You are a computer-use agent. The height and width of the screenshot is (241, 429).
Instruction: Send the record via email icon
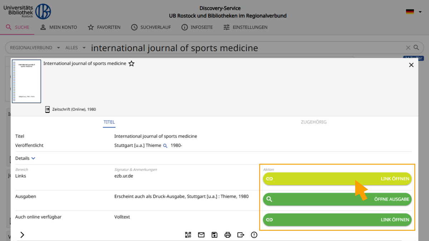201,235
